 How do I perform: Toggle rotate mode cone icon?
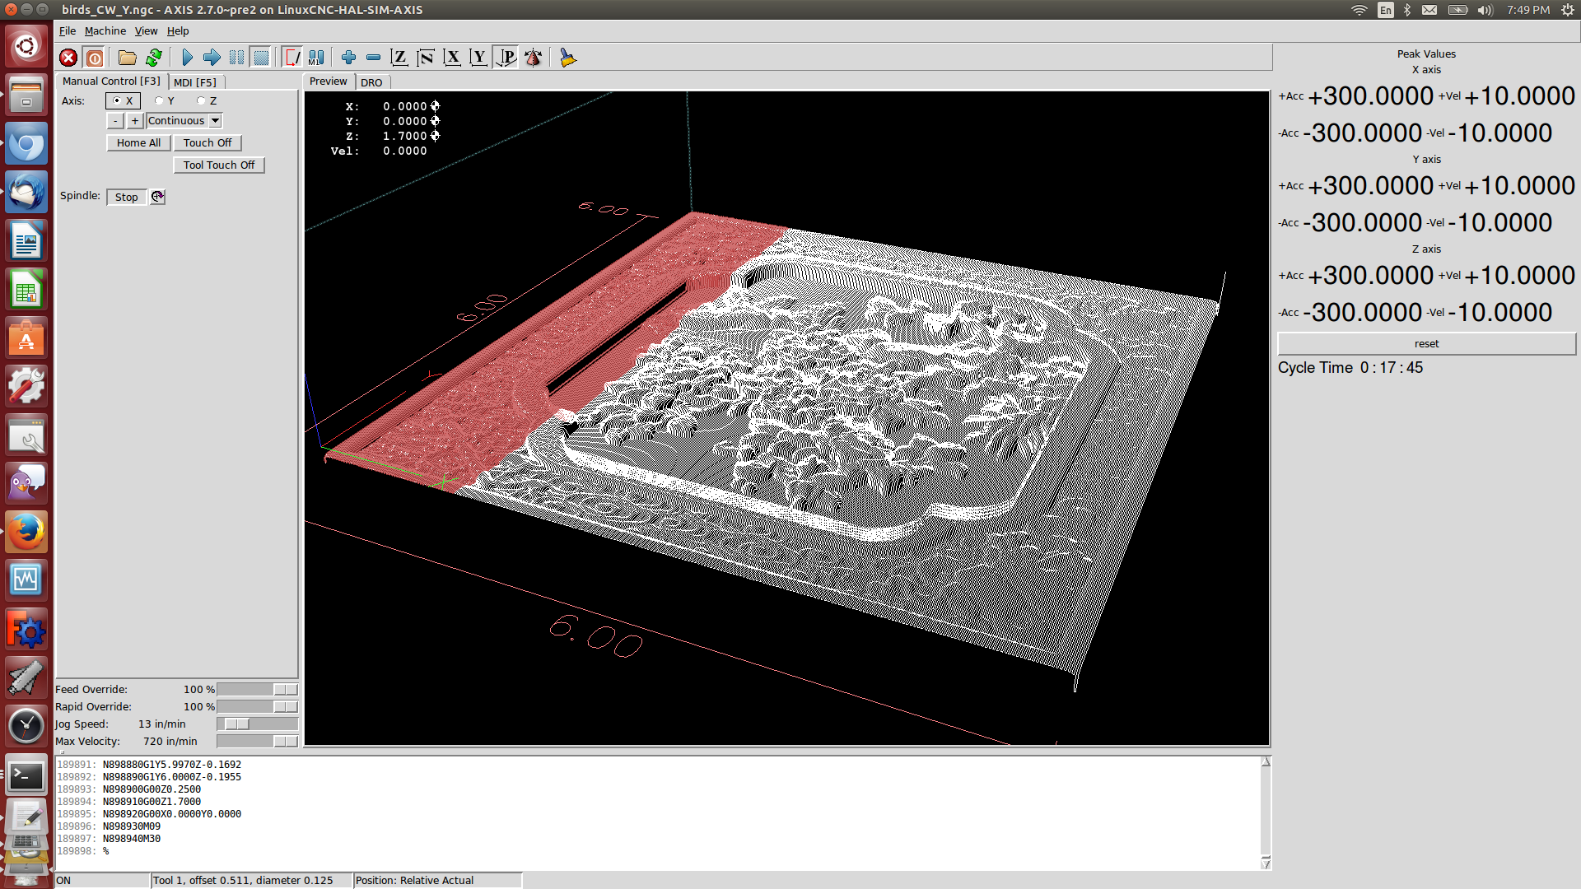tap(534, 58)
